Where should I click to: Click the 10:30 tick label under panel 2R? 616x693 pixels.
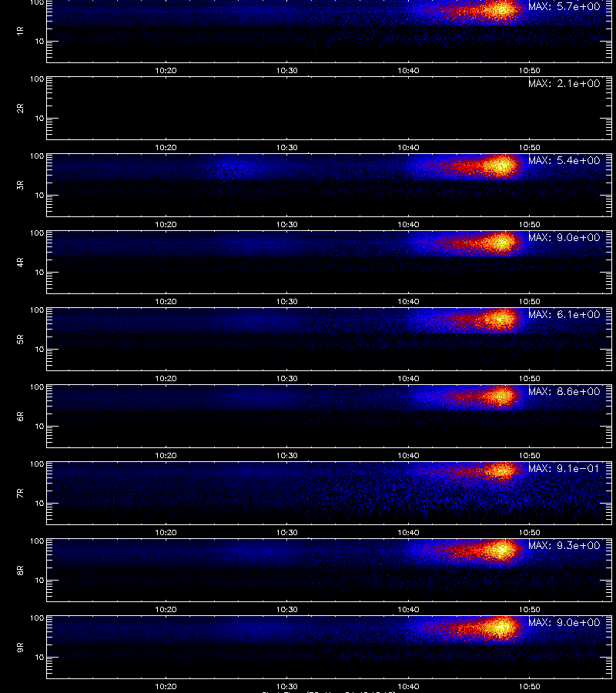(x=286, y=148)
